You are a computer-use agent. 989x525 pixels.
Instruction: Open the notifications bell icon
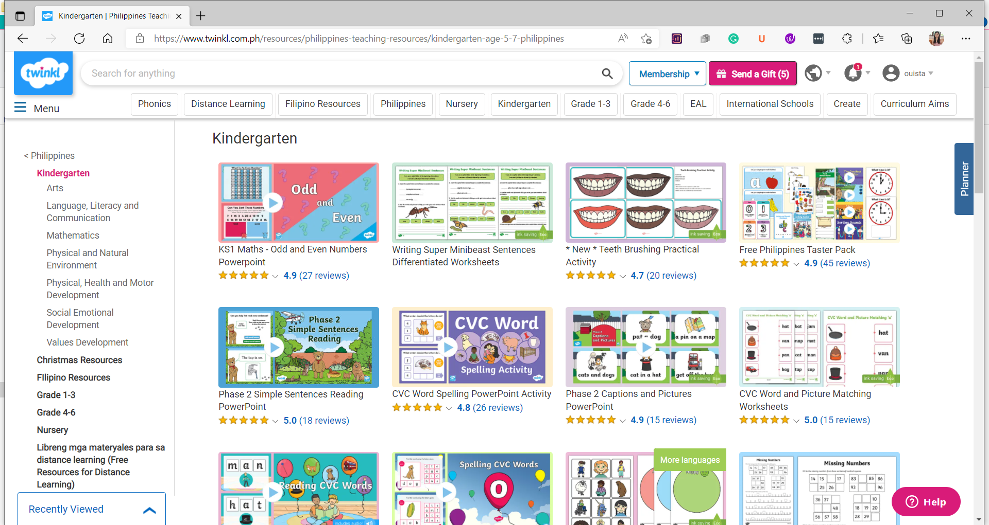point(852,73)
